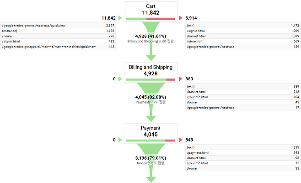The height and width of the screenshot is (183, 301).
Task: Click red exit arrow beside Billing and Shipping
Action: (181, 79)
